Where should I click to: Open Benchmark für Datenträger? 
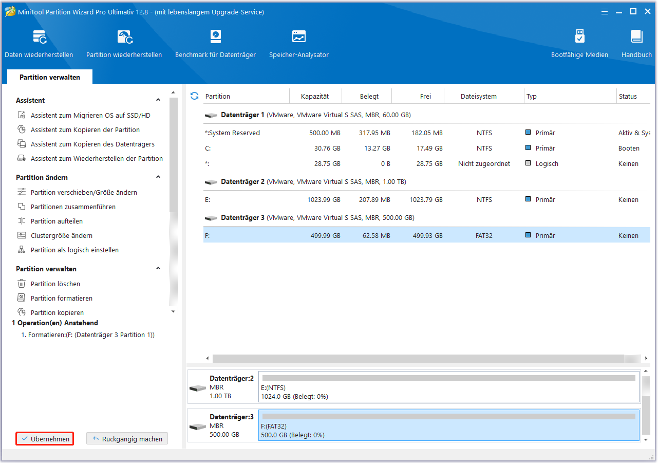[215, 44]
